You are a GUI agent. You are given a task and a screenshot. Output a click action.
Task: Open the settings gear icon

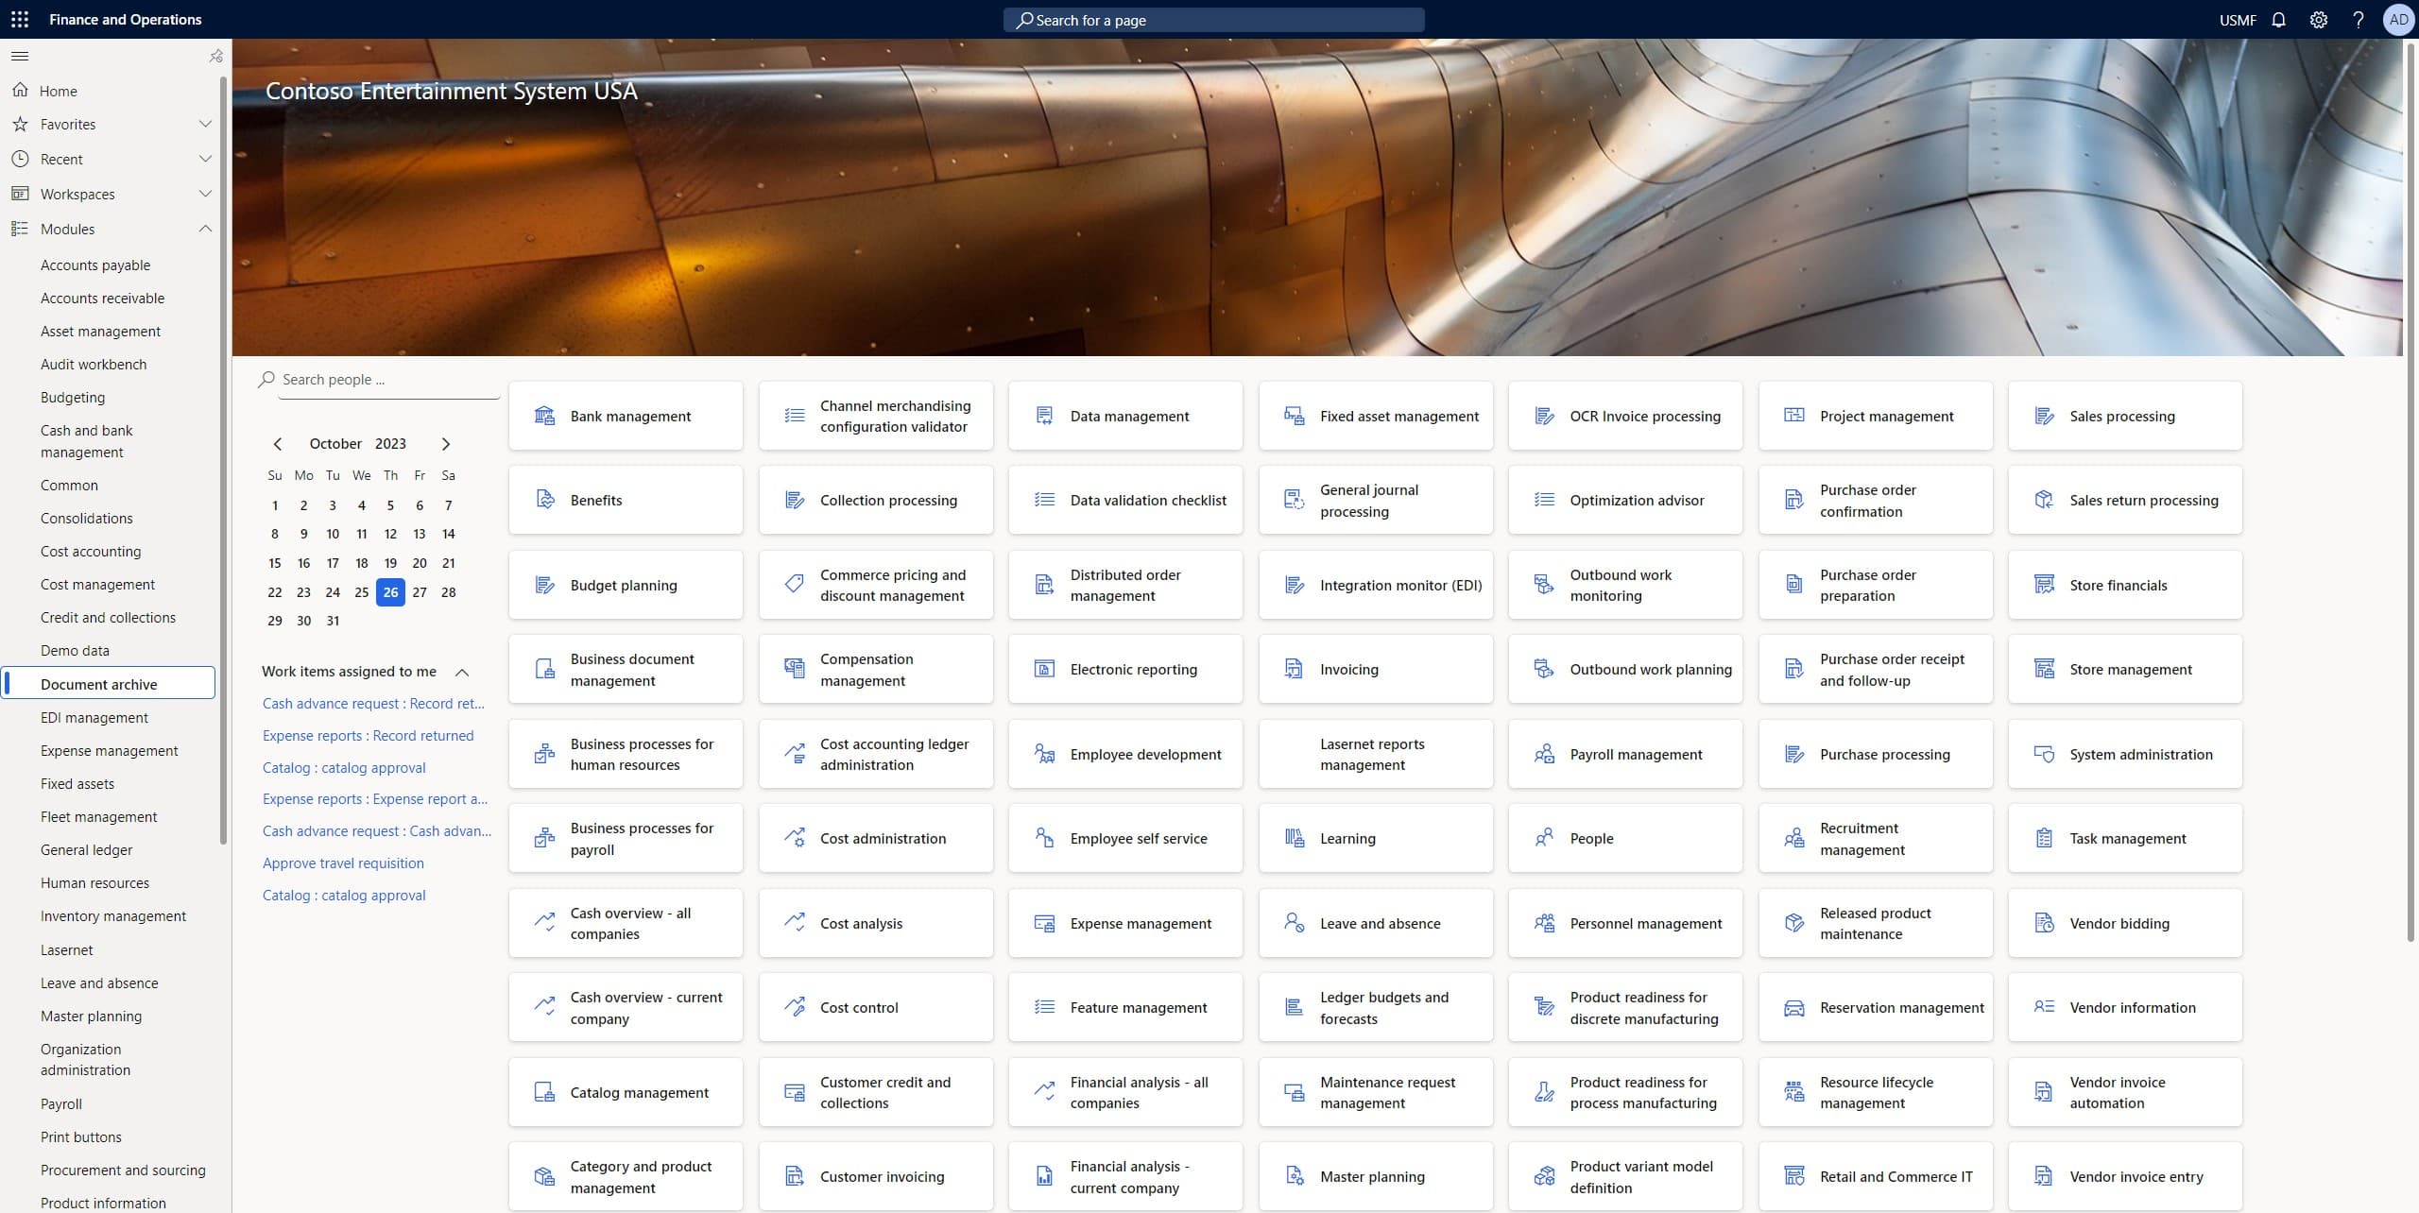2318,19
